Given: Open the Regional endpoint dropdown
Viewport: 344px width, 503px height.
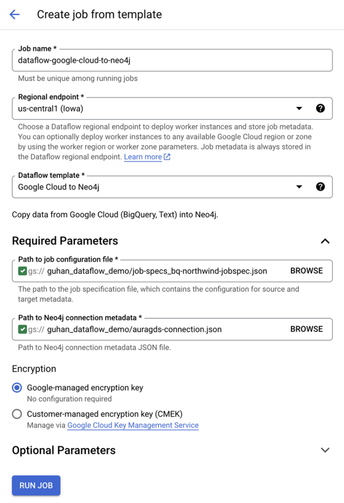Looking at the screenshot, I should [299, 109].
